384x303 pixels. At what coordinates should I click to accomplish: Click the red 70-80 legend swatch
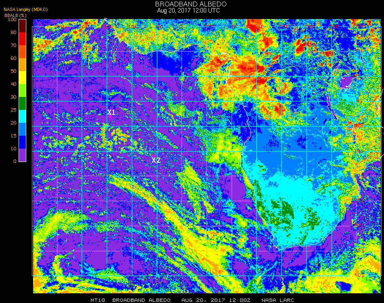[22, 39]
